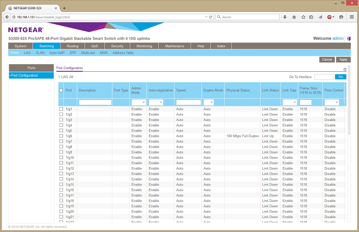
Task: Open the downloads arrow icon in toolbar
Action: click(285, 17)
